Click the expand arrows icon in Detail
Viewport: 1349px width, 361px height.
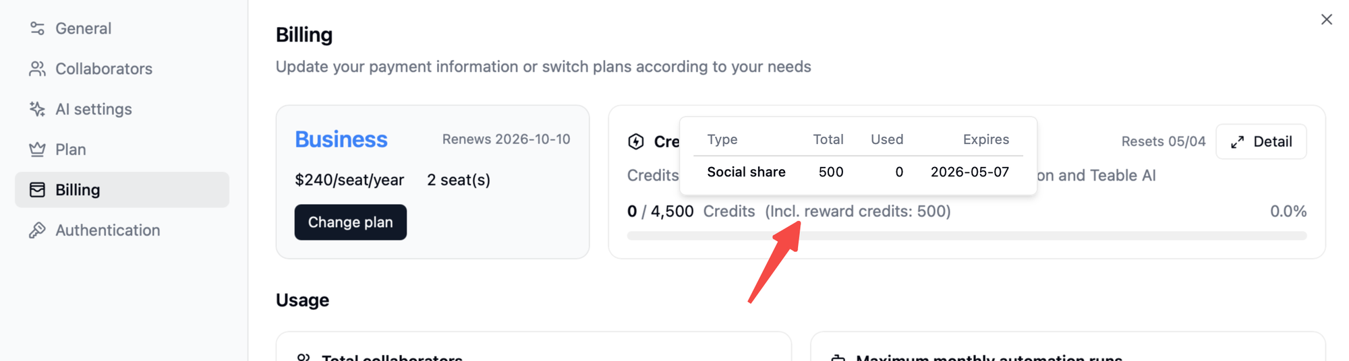point(1237,142)
